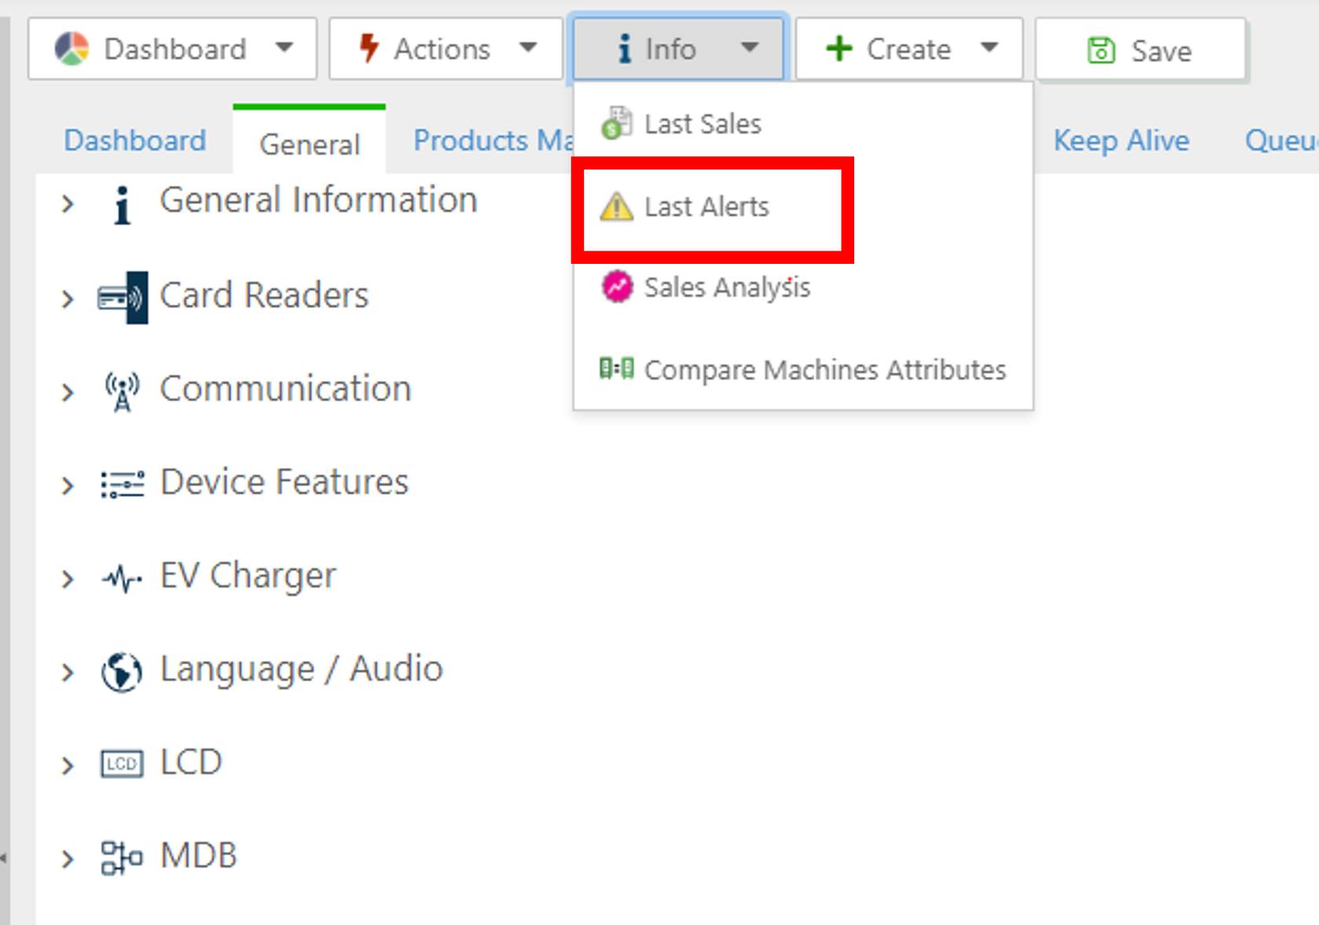Click the 'Communication' section title

click(x=286, y=389)
